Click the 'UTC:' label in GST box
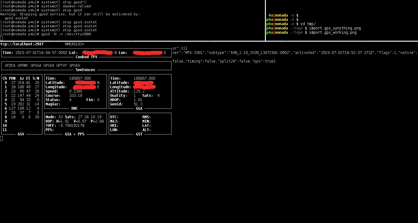This screenshot has width=418, height=223. [114, 117]
